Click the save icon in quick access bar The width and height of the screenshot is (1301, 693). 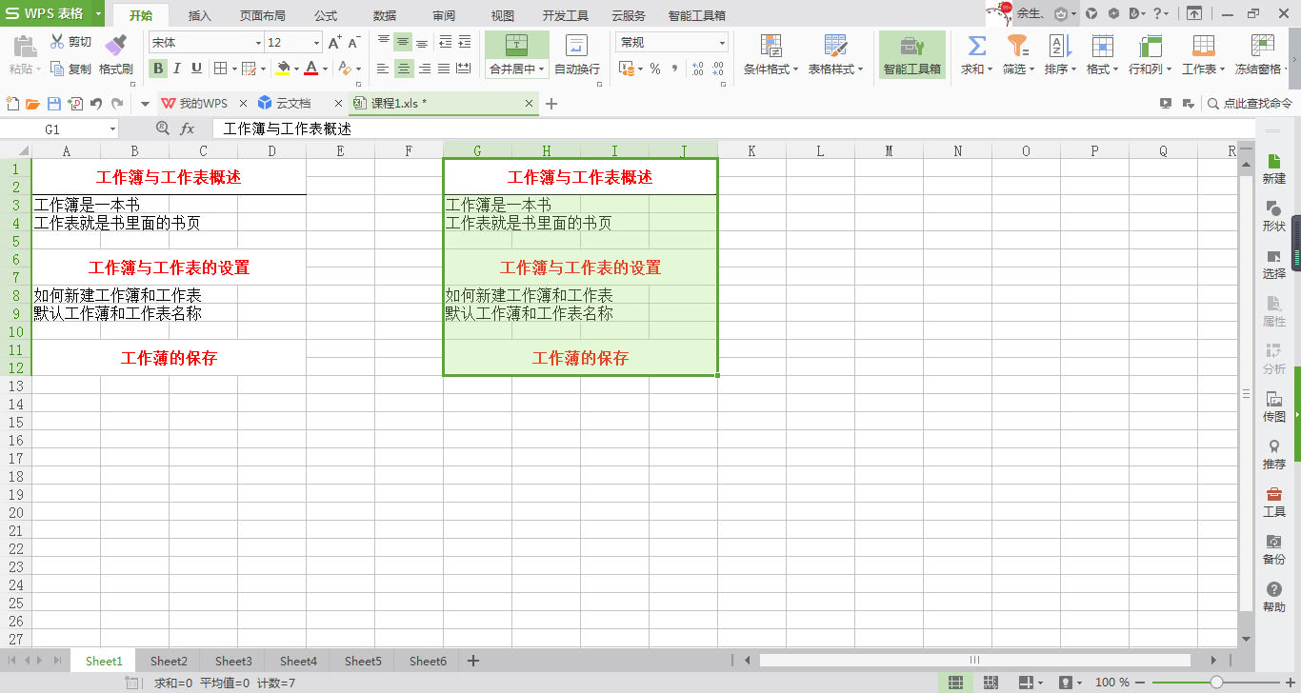53,104
